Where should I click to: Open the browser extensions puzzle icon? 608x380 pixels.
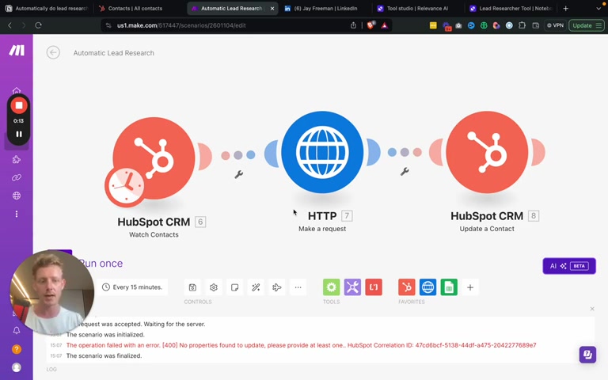pyautogui.click(x=522, y=25)
